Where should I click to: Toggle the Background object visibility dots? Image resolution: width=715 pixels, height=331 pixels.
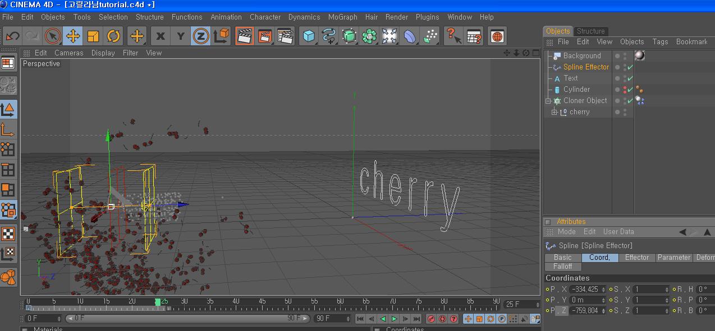[x=625, y=56]
